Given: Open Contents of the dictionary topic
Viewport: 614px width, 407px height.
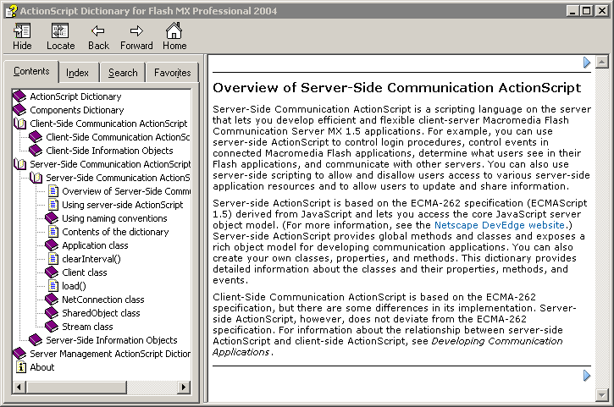Looking at the screenshot, I should pyautogui.click(x=115, y=232).
